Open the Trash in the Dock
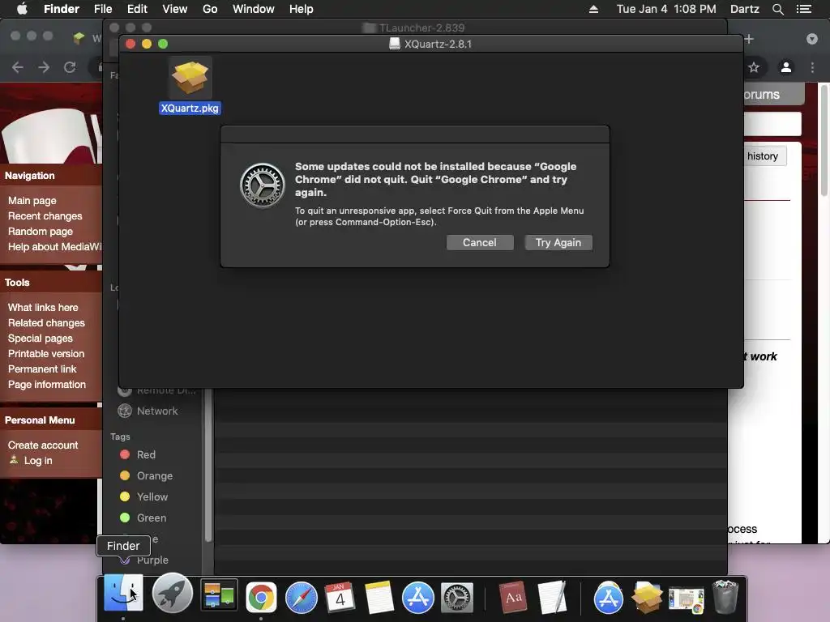The height and width of the screenshot is (622, 830). tap(725, 597)
